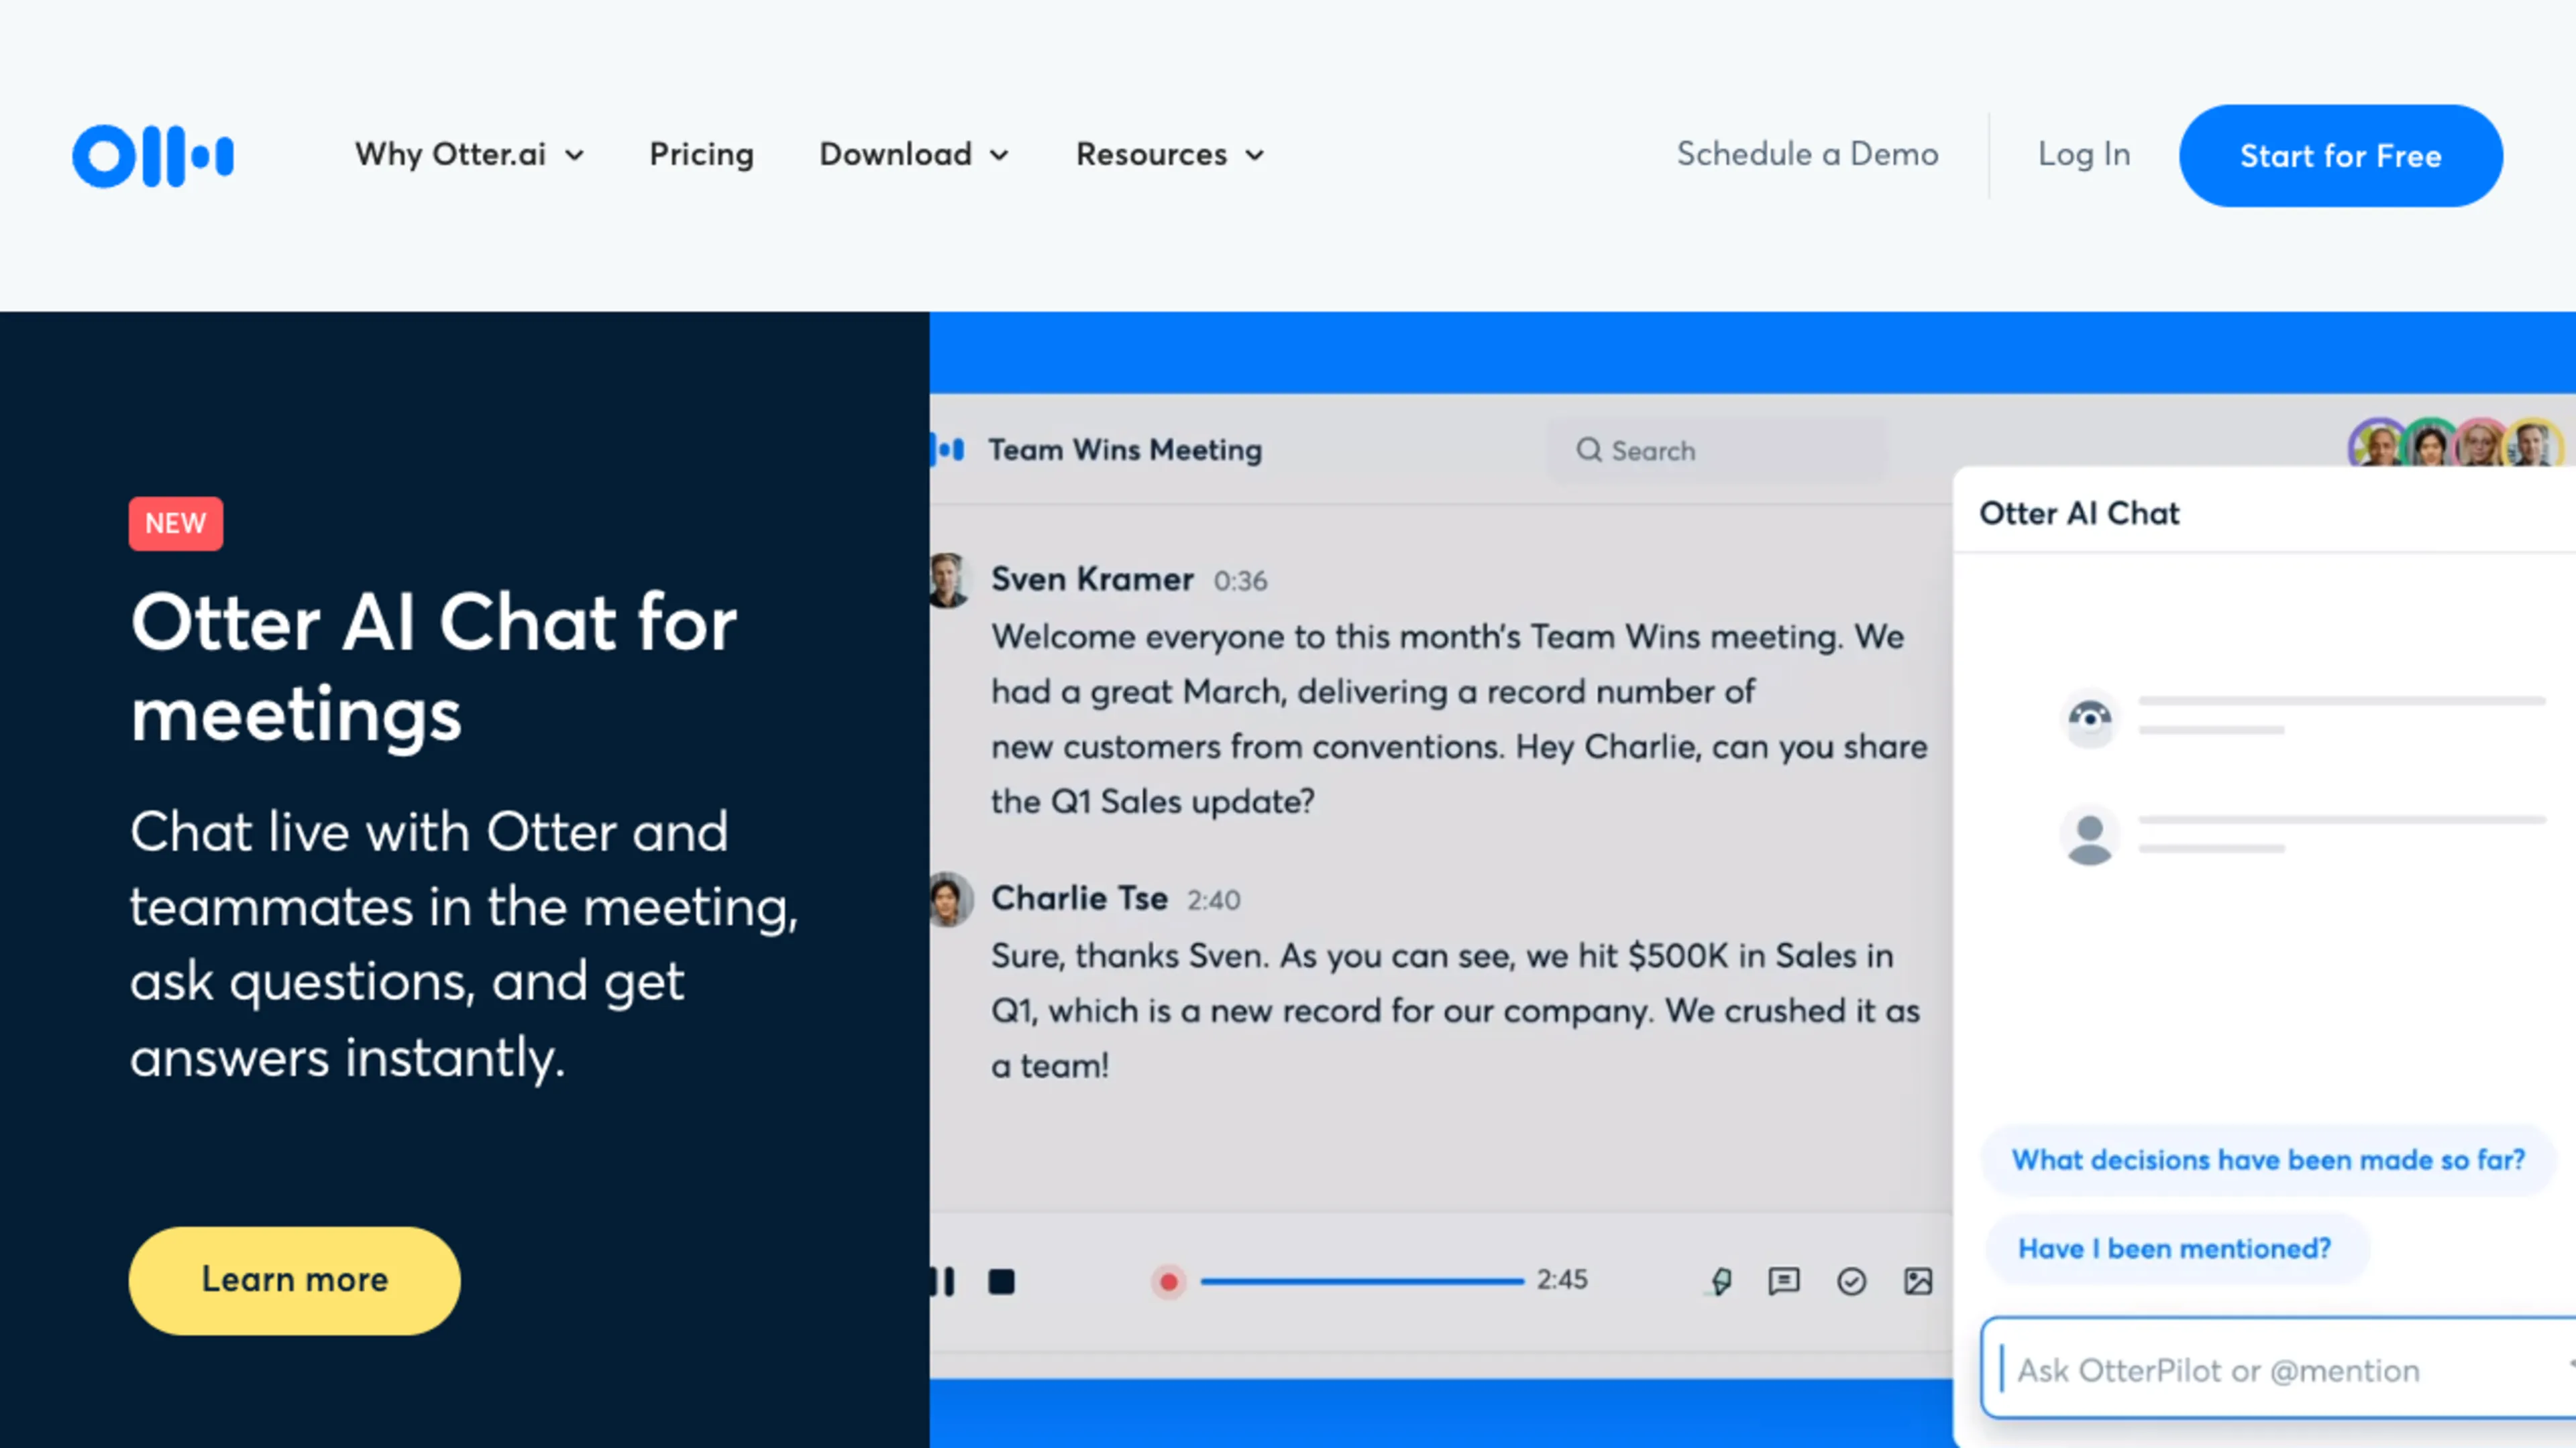
Task: Open the Pricing page
Action: [x=701, y=155]
